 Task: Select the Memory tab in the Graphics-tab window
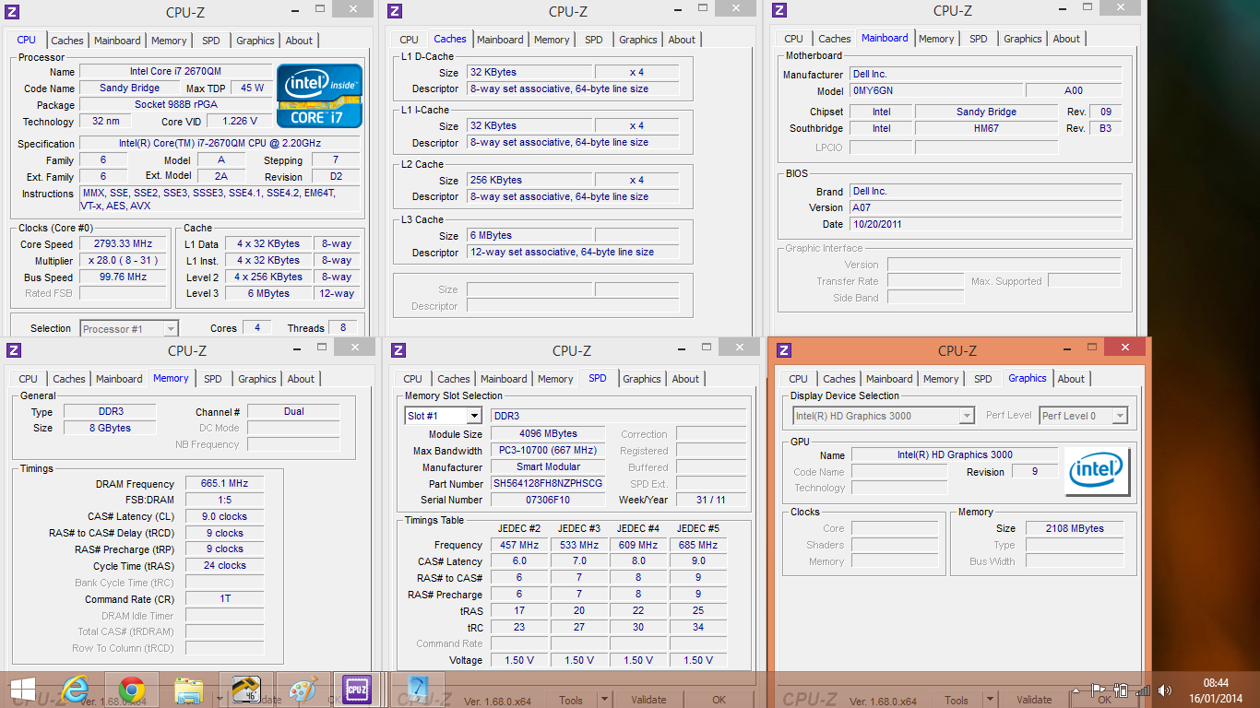pos(941,379)
